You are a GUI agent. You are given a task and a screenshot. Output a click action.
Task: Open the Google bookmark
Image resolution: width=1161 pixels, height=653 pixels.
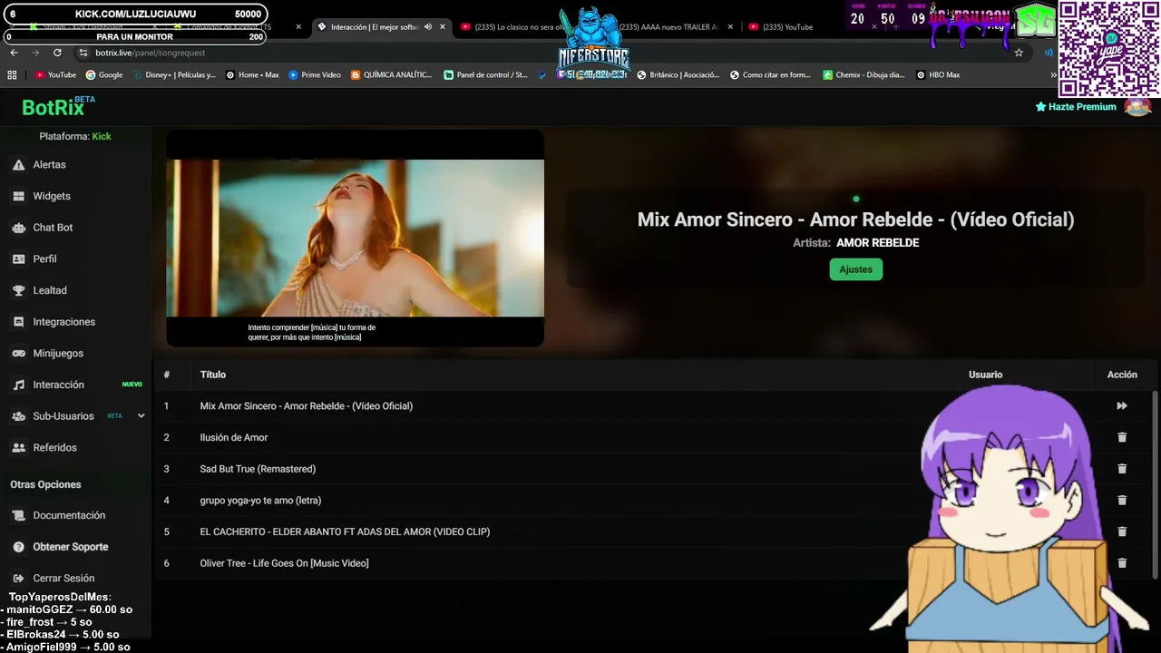[x=104, y=75]
